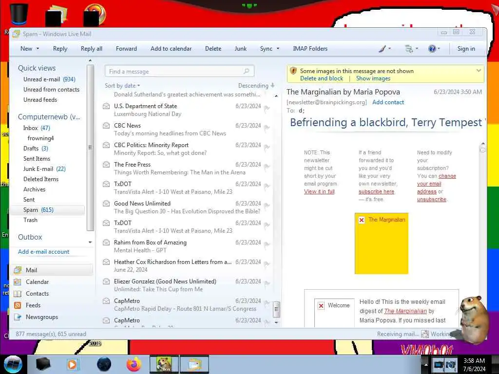The image size is (499, 374).
Task: Click the message list scrollbar thumb
Action: coord(276,309)
